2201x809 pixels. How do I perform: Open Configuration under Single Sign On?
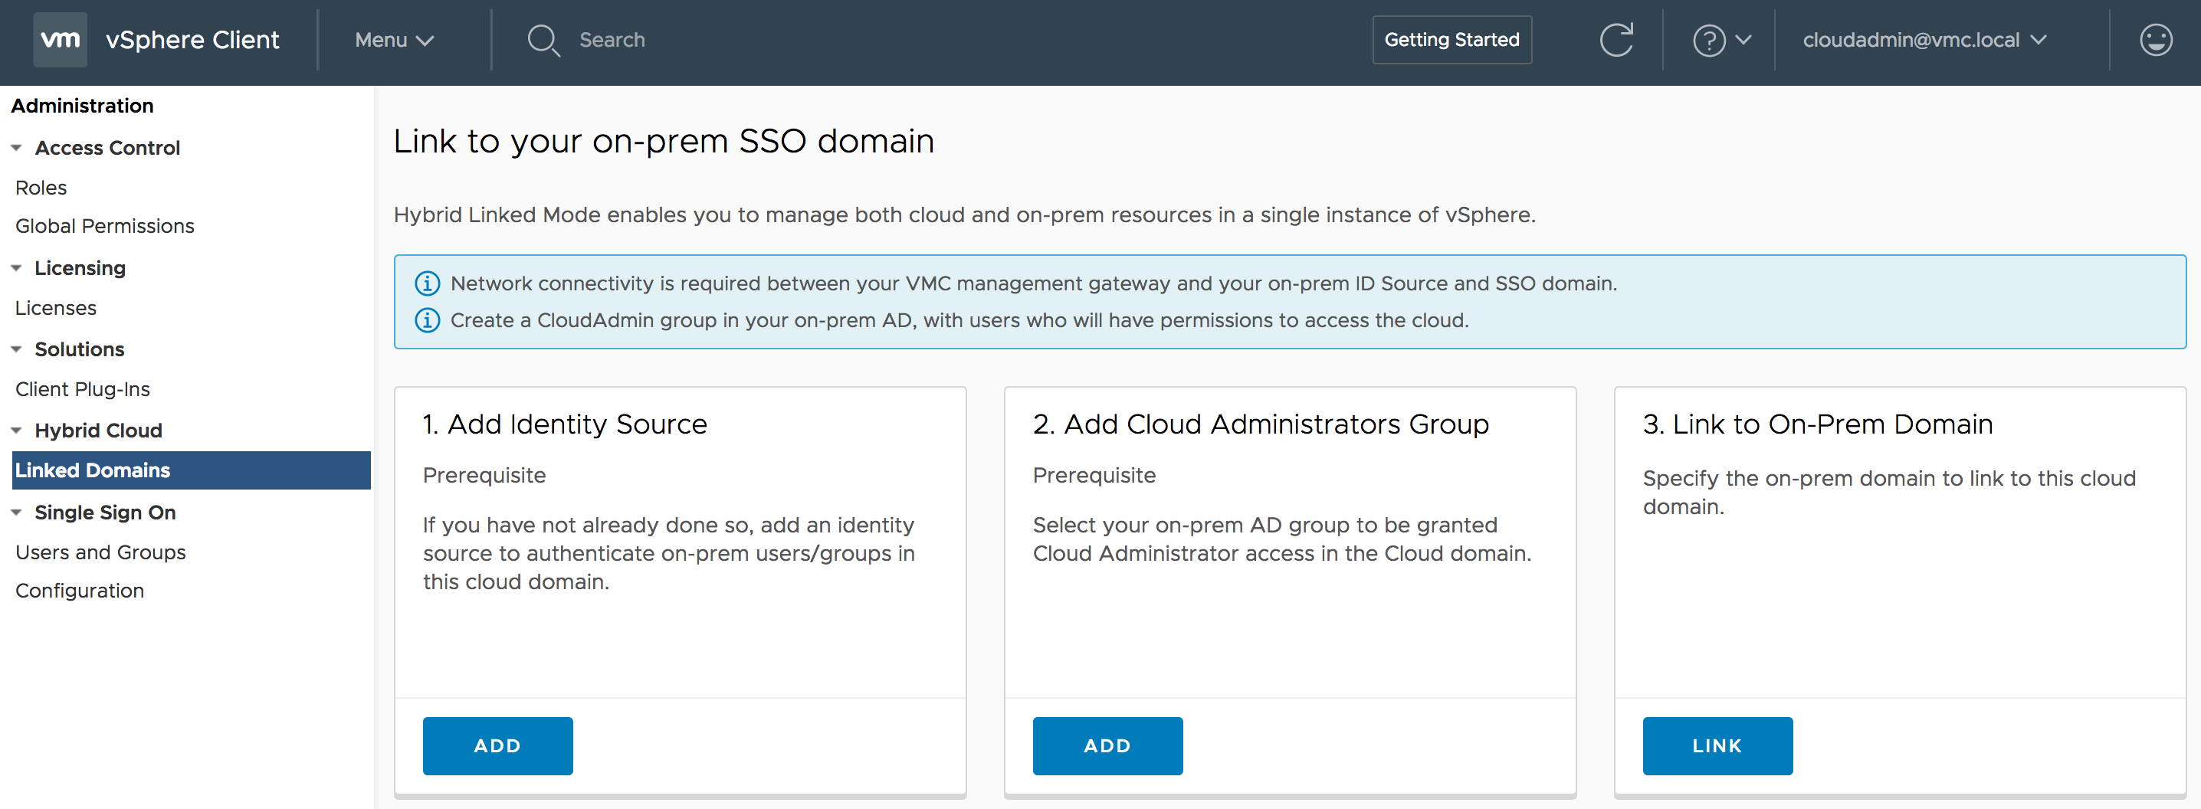[80, 591]
